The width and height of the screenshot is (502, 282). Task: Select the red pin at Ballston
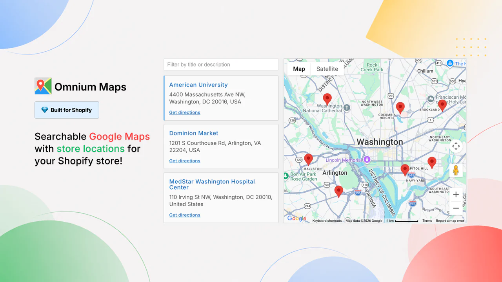click(309, 160)
